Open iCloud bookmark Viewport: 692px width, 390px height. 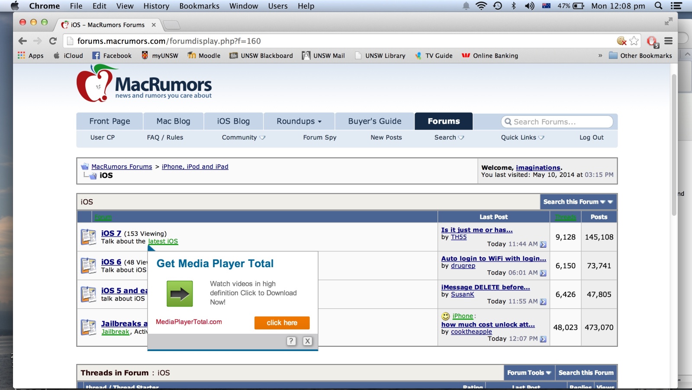tap(68, 55)
